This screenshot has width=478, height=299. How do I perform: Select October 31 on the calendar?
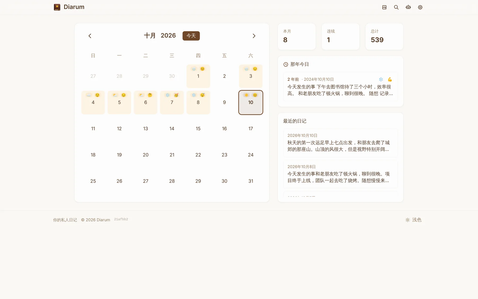point(251,181)
